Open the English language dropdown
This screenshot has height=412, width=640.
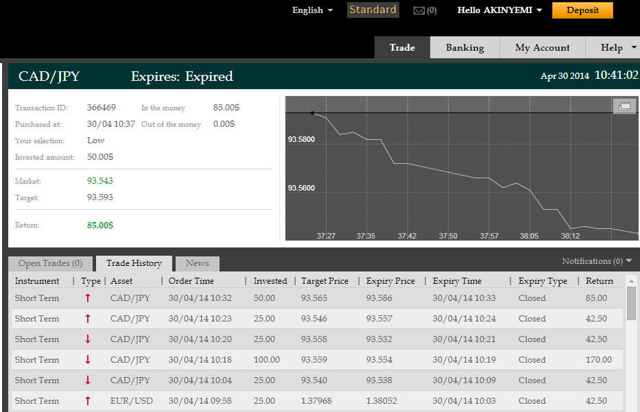pos(312,10)
